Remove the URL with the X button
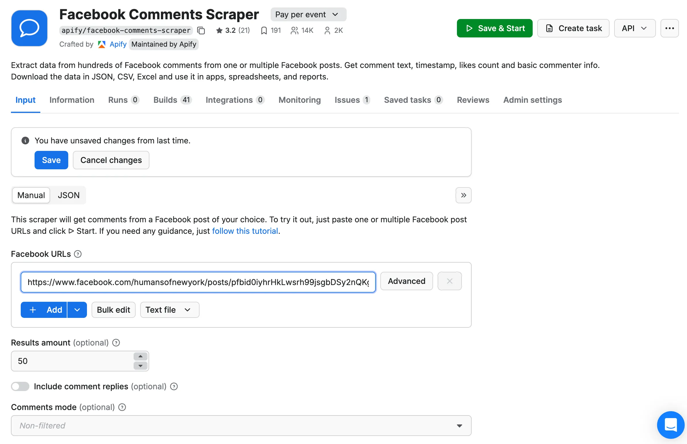The width and height of the screenshot is (687, 444). [449, 281]
